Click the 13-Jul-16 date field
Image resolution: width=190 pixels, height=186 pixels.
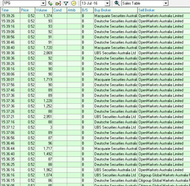[93, 3]
